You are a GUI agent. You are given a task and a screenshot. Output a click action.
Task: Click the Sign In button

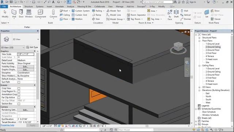point(191,2)
